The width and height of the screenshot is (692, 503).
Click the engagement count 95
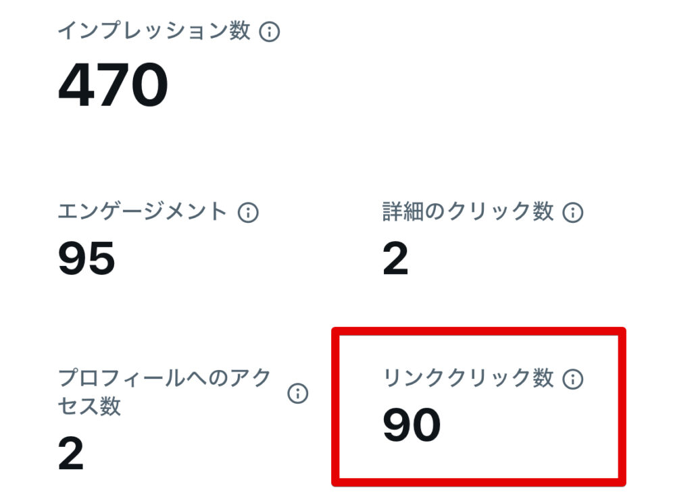(86, 259)
